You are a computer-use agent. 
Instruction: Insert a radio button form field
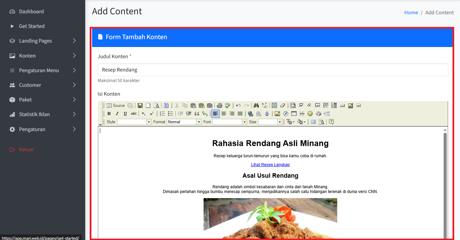coord(309,106)
